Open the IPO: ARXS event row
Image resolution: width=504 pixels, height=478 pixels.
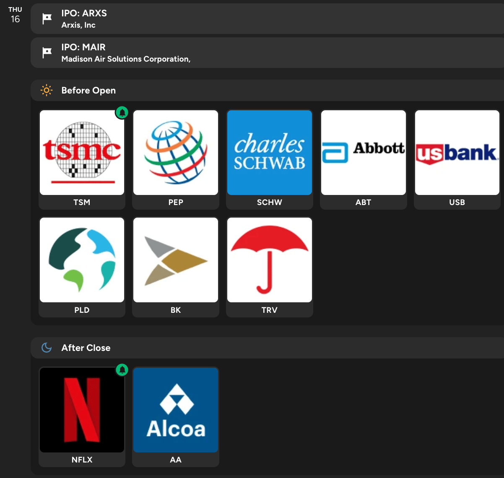pyautogui.click(x=267, y=19)
